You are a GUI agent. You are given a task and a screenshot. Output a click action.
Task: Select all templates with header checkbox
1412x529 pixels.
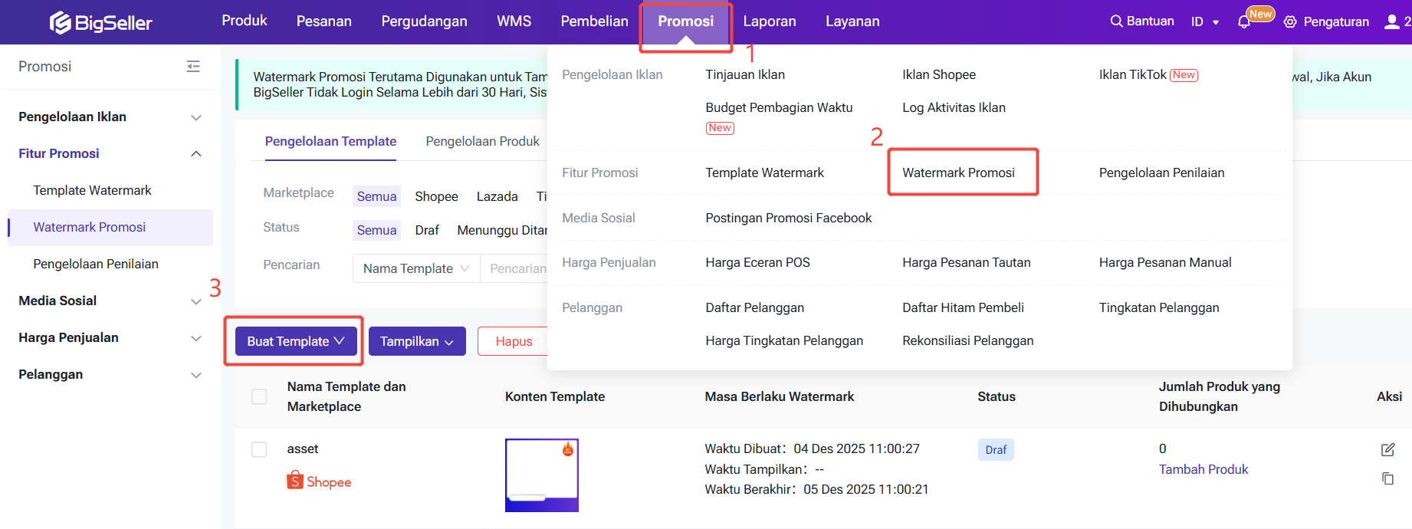(259, 396)
